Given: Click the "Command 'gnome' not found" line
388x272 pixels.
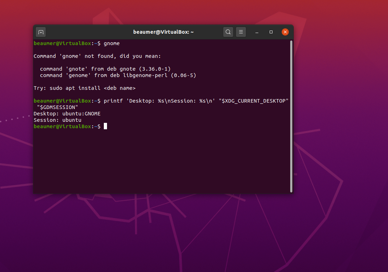Looking at the screenshot, I should point(97,56).
